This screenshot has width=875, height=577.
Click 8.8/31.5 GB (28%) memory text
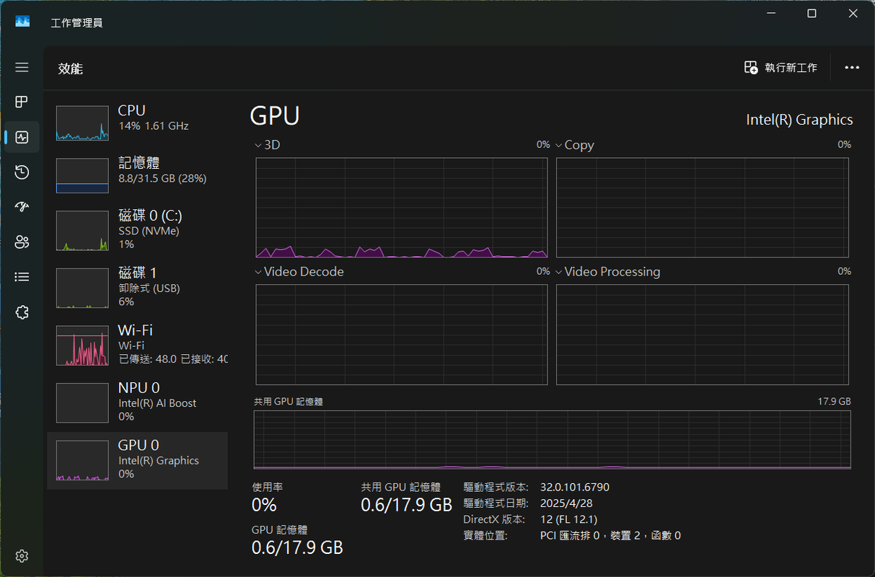[162, 178]
